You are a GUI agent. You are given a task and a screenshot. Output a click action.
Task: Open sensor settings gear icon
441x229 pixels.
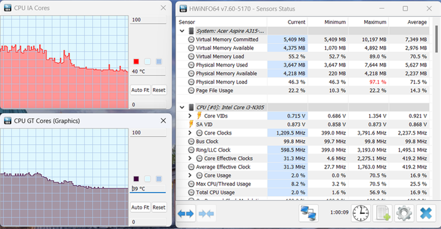pyautogui.click(x=404, y=213)
